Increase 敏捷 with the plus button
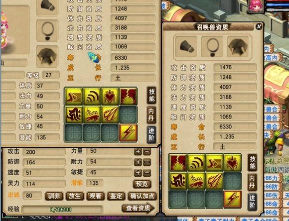 click(x=138, y=173)
